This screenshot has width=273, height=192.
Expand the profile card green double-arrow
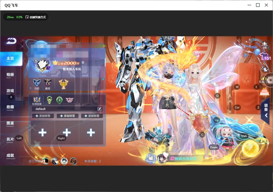coord(104,46)
